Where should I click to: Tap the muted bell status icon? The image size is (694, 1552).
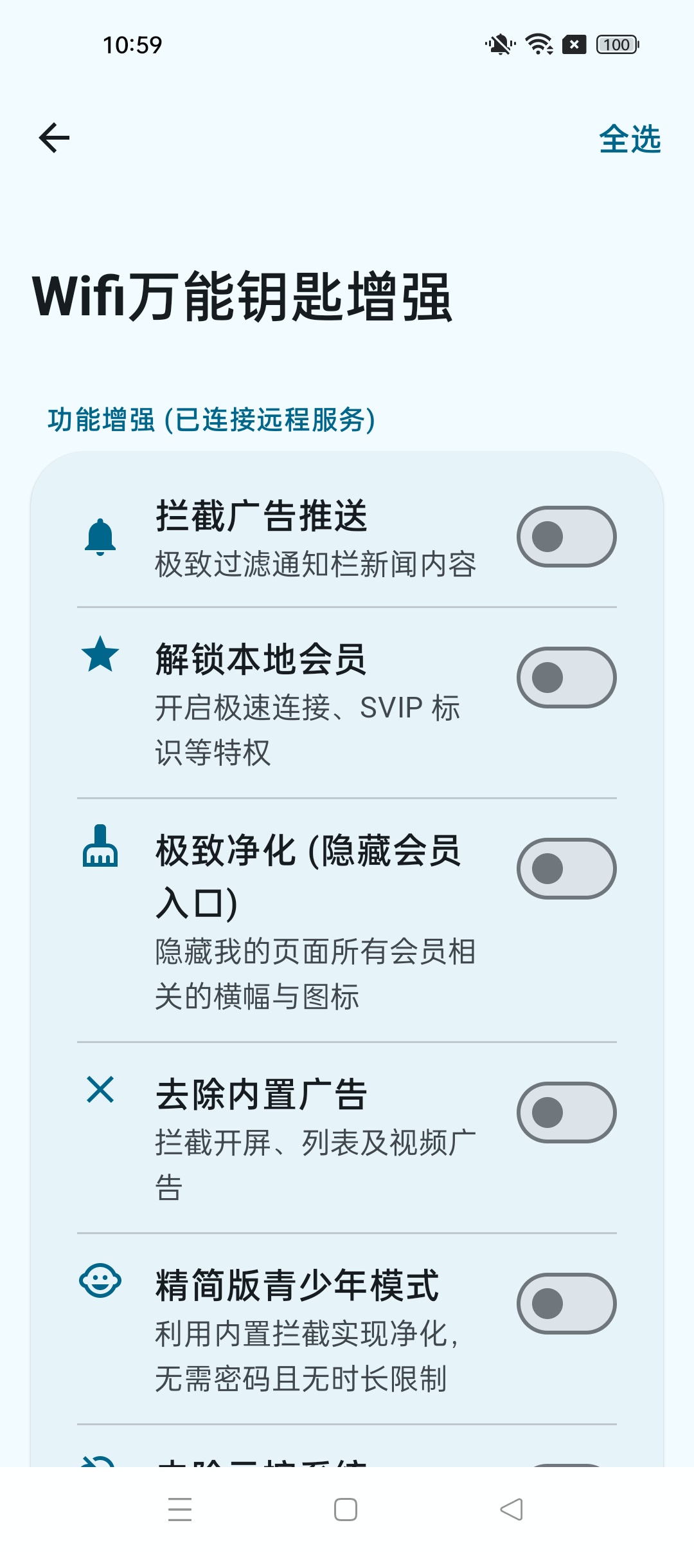(x=500, y=44)
